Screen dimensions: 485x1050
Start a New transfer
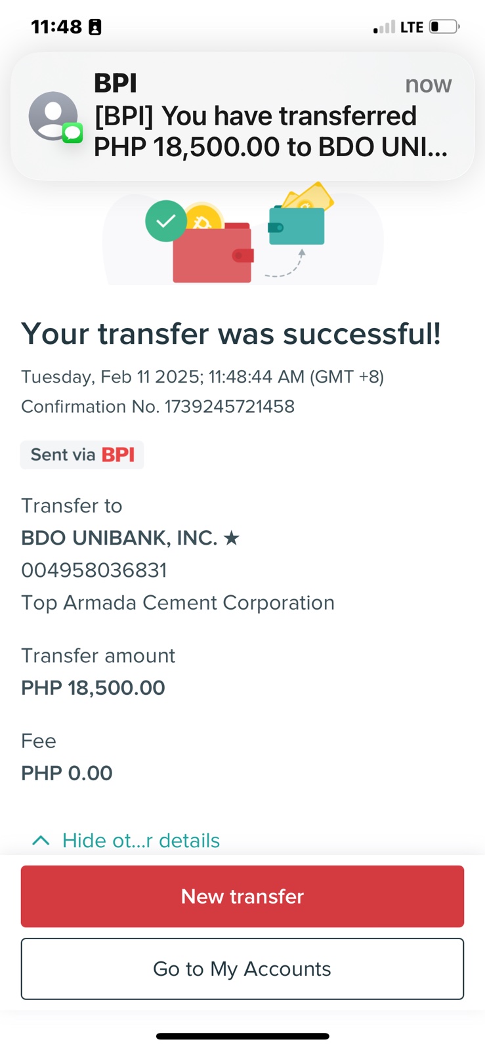click(242, 896)
